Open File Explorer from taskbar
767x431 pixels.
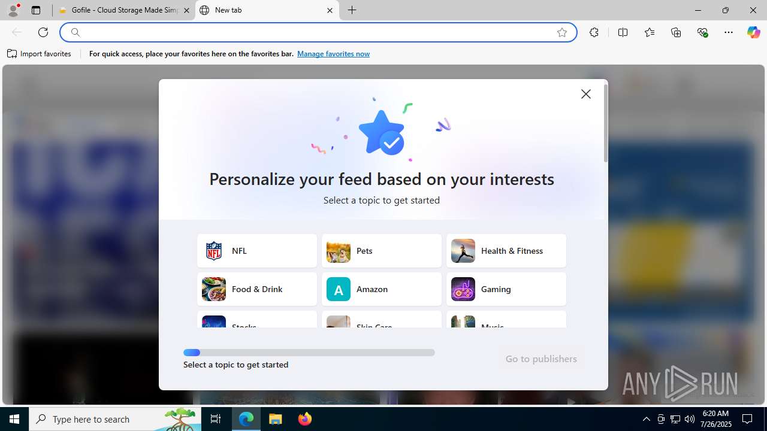(276, 419)
